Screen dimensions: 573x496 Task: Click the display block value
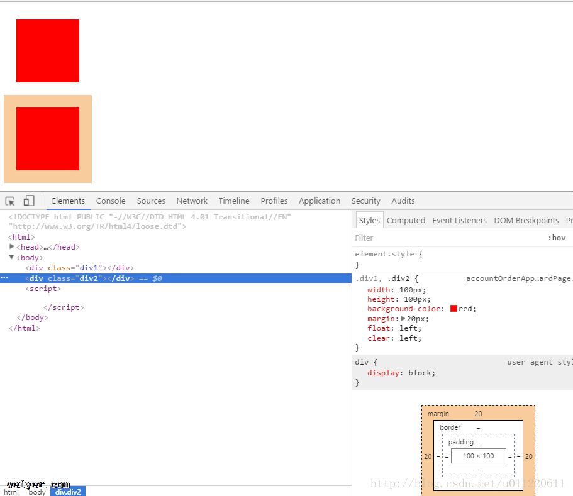pos(420,373)
